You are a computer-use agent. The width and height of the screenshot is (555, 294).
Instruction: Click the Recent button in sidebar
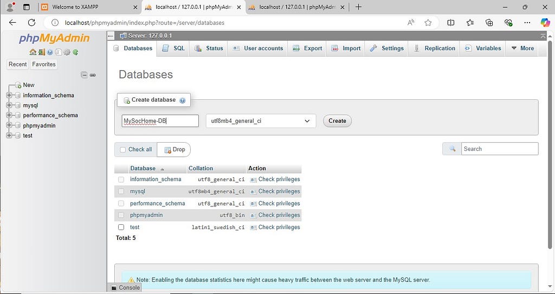tap(18, 64)
